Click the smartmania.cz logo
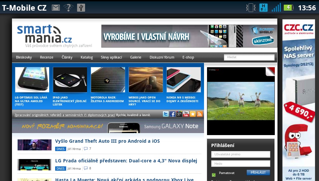 pos(54,36)
